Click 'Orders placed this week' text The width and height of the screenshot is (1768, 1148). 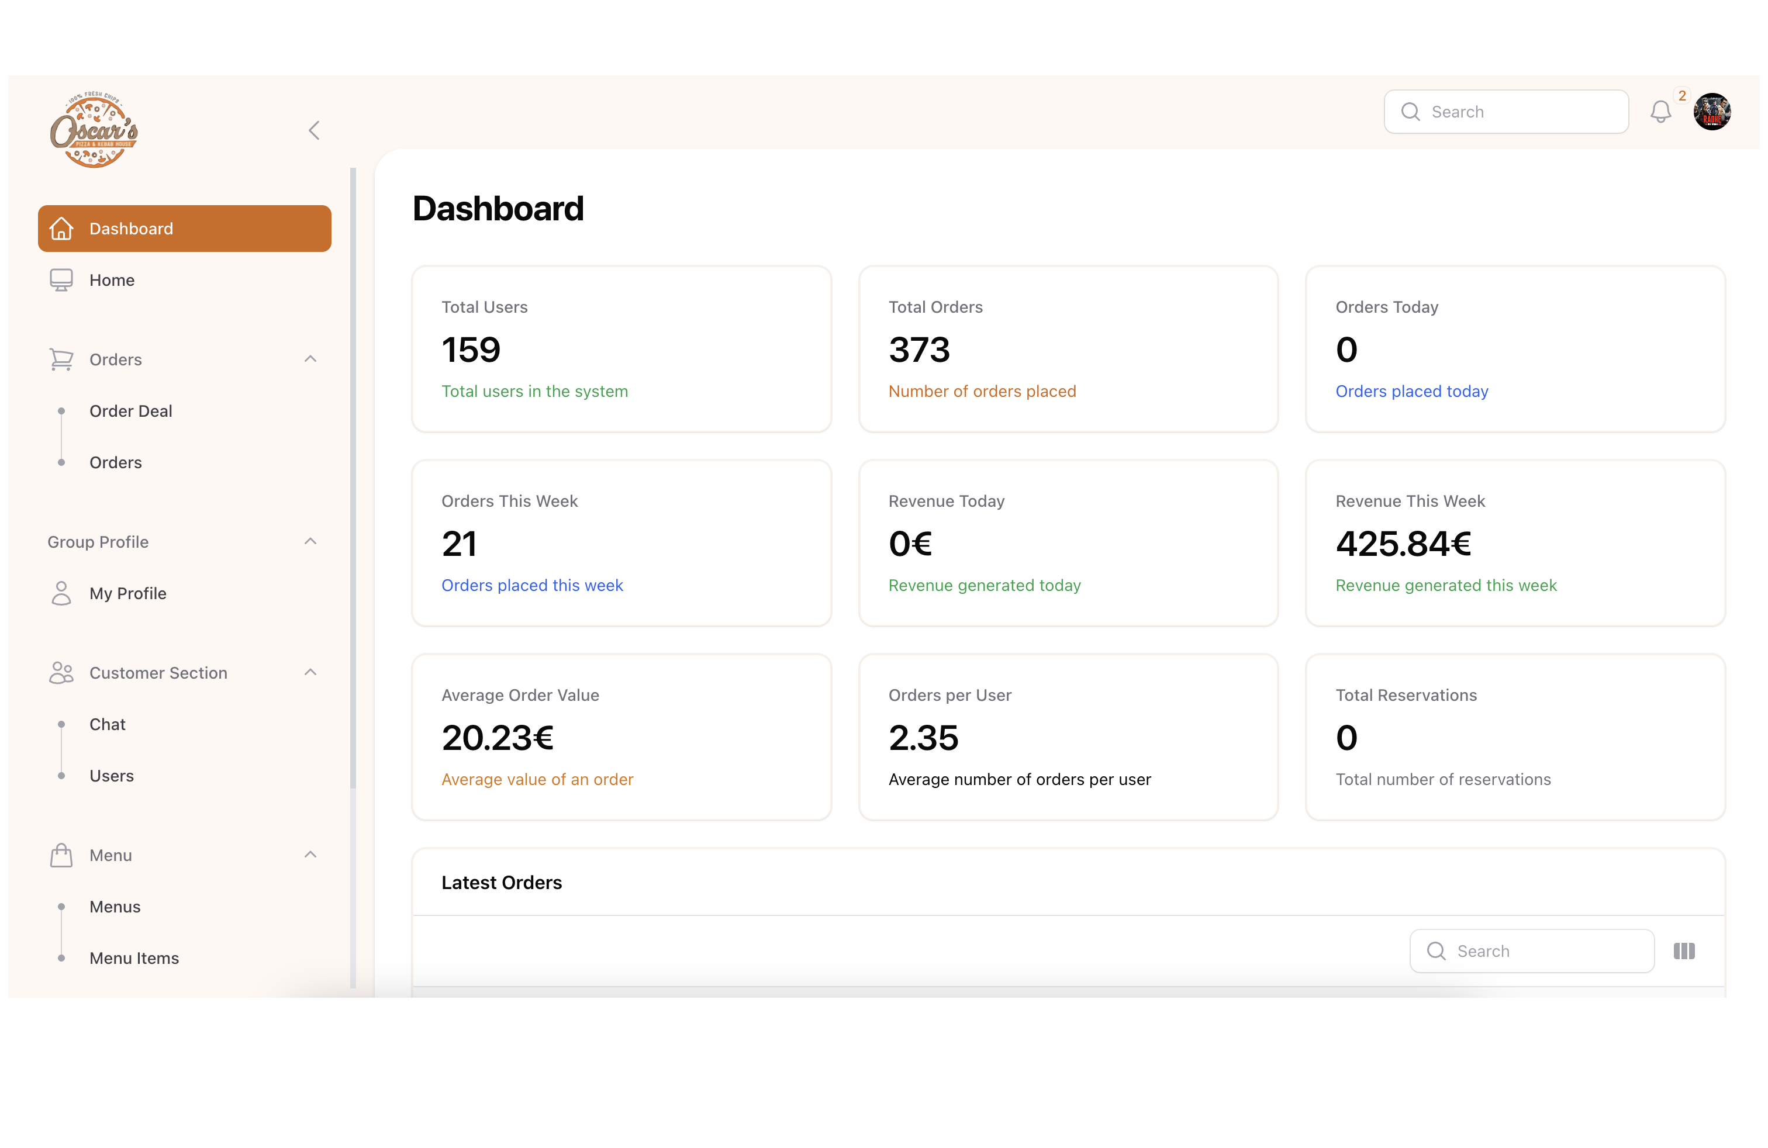pyautogui.click(x=532, y=585)
